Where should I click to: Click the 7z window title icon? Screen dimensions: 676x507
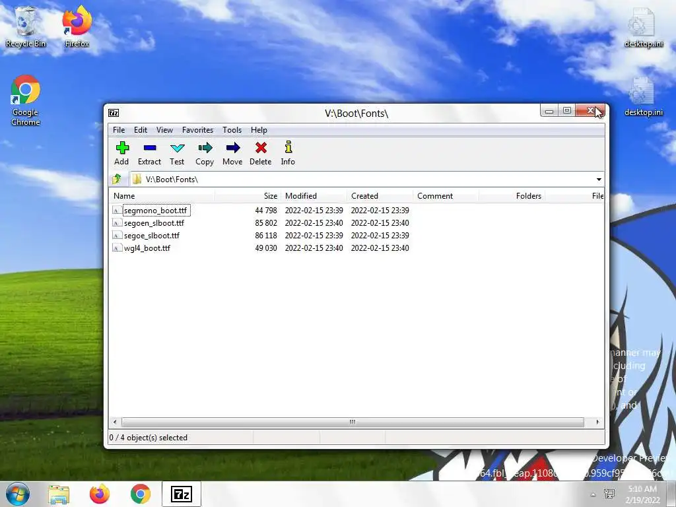(x=114, y=113)
